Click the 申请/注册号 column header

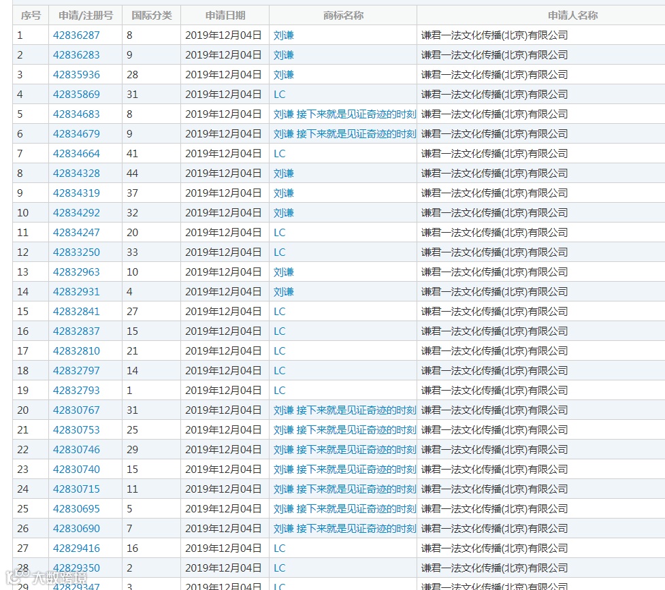(86, 16)
